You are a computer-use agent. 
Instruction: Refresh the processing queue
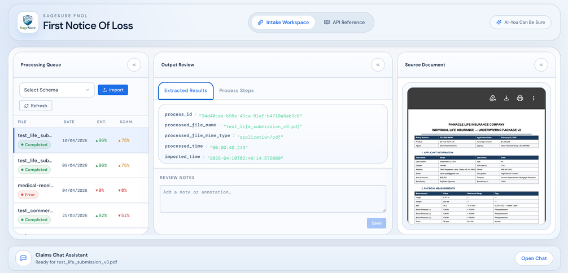point(36,105)
